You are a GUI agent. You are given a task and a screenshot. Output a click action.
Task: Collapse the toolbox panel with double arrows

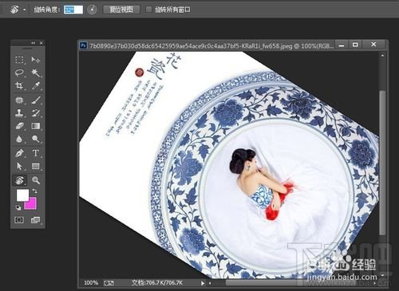click(33, 43)
